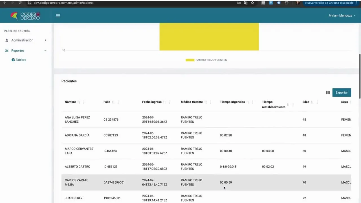Sort by Tiempo urgencias column
The image size is (361, 203).
point(248,102)
